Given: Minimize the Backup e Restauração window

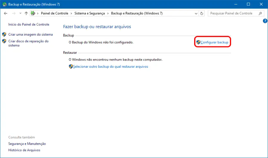Looking at the screenshot, I should 236,4.
